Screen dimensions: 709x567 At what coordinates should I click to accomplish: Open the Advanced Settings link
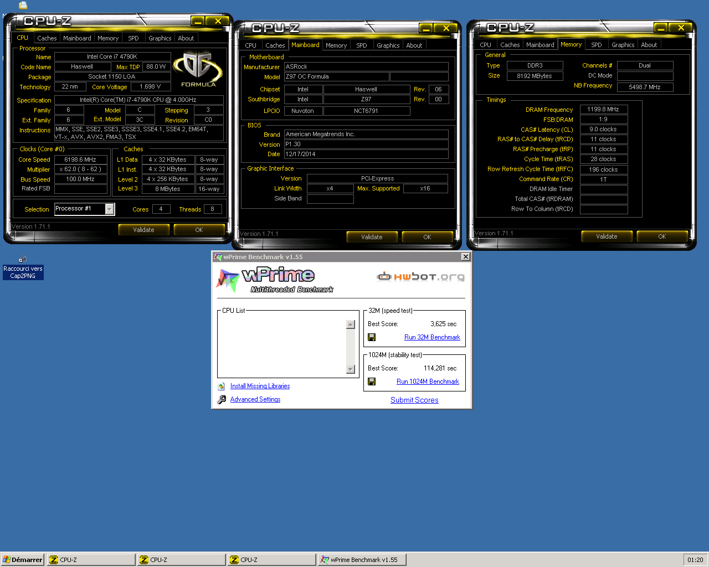[x=255, y=399]
